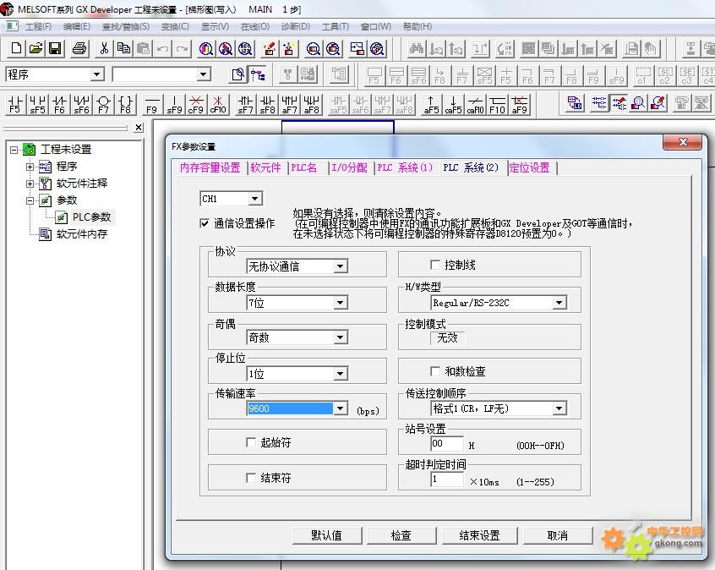Image resolution: width=715 pixels, height=570 pixels.
Task: Click the 检查 button
Action: (401, 535)
